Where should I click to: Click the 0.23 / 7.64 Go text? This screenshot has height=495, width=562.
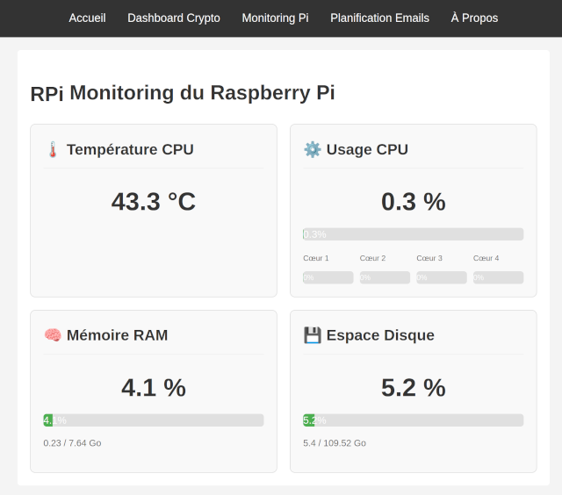point(72,443)
